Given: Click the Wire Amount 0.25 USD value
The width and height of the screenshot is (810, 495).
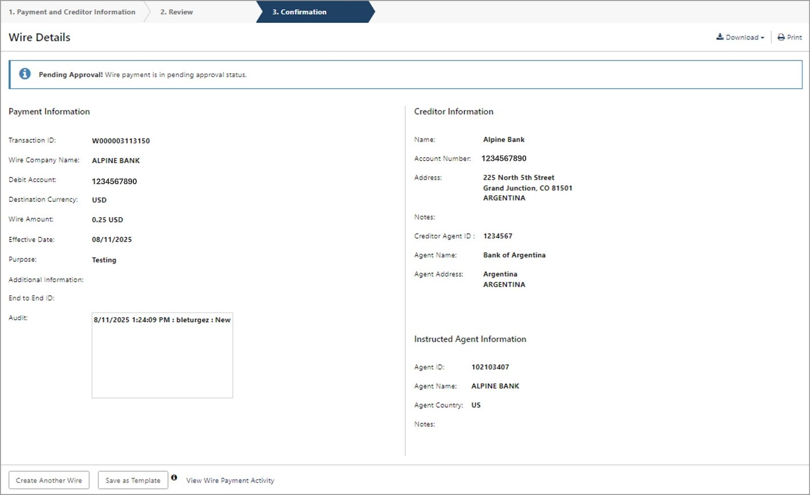Looking at the screenshot, I should 108,220.
